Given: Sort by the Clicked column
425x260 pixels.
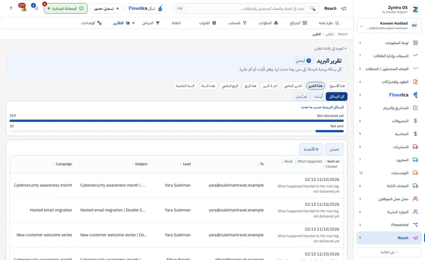Looking at the screenshot, I should coord(330,167).
